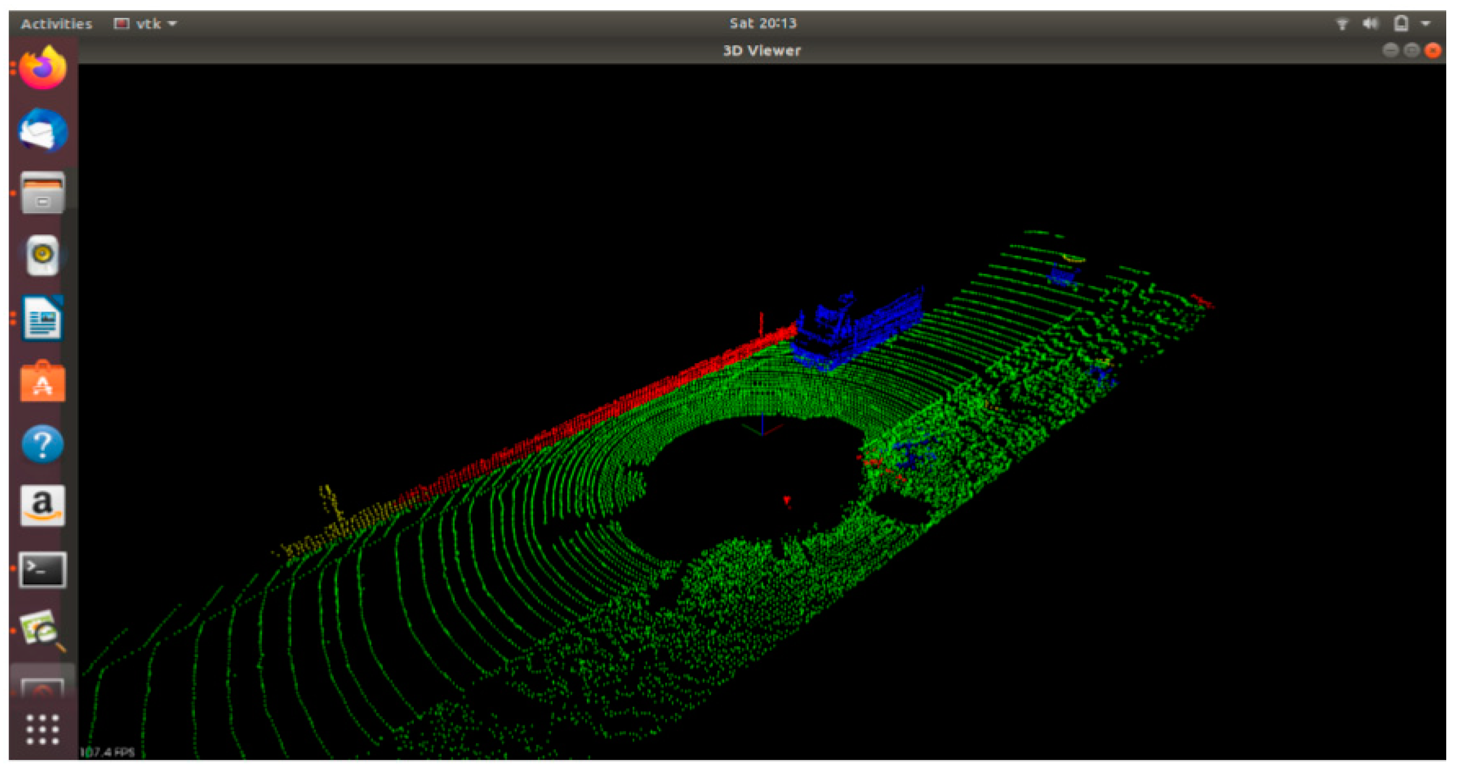Expand the vtk application menu
Viewport: 1458px width, 770px height.
click(146, 24)
